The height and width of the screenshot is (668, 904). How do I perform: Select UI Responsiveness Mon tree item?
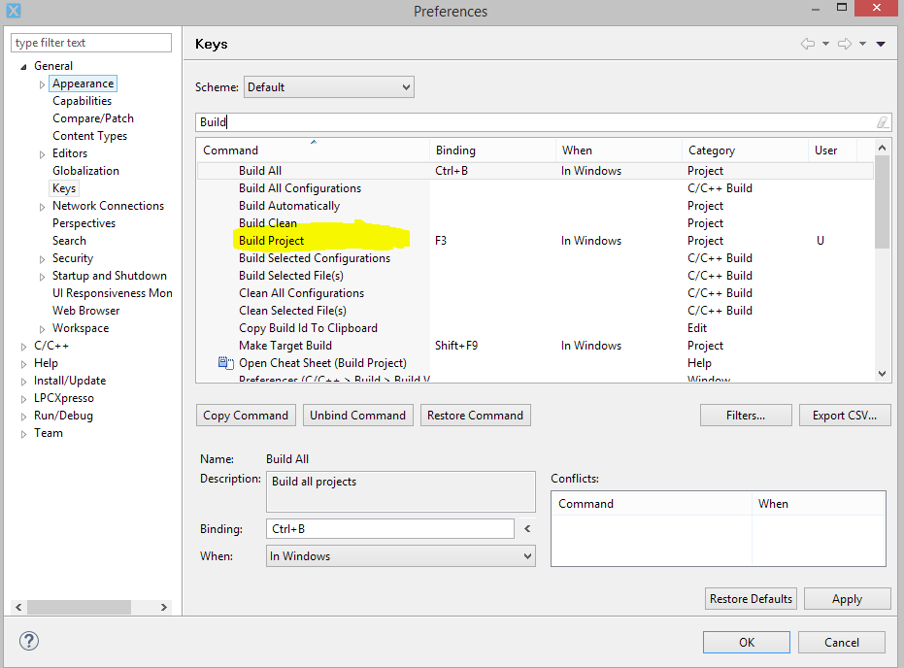coord(113,293)
